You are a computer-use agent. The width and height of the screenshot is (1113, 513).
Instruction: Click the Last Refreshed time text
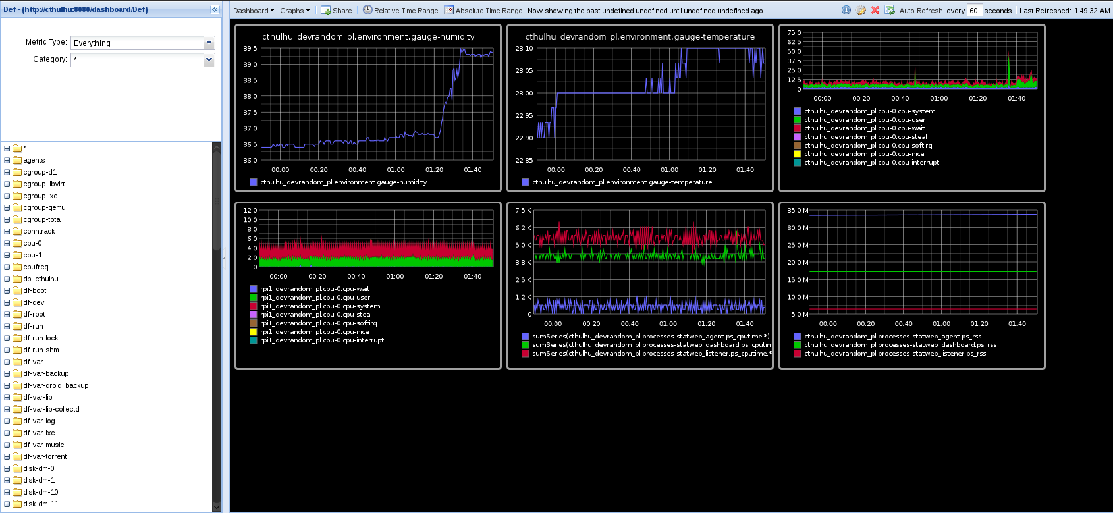point(1065,11)
